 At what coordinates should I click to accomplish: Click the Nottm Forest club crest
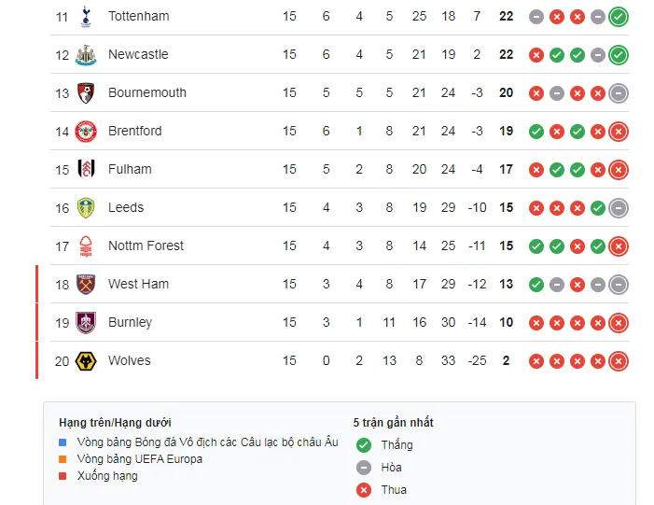tap(86, 245)
